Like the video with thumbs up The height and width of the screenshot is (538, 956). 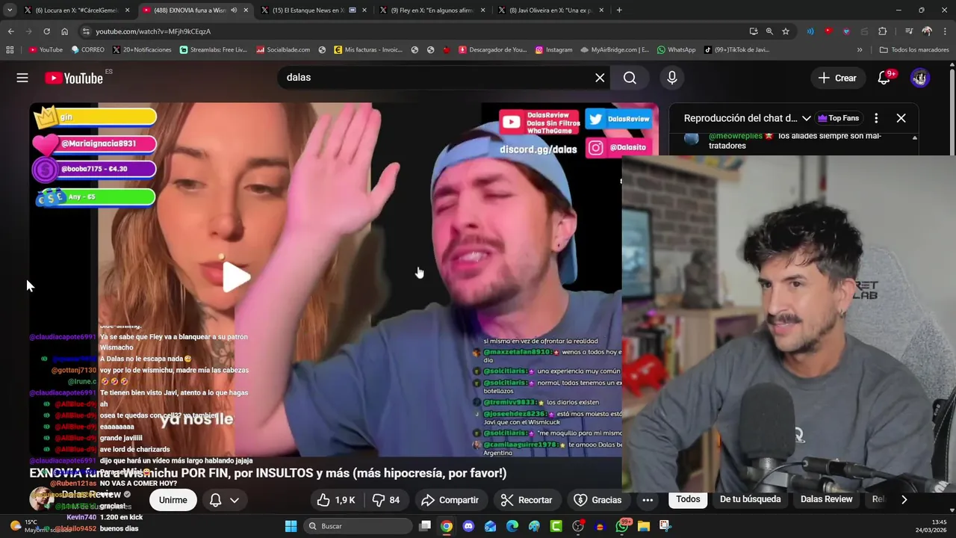tap(335, 500)
